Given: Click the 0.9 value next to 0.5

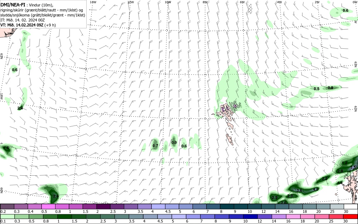Looking at the screenshot, I should [330, 88].
